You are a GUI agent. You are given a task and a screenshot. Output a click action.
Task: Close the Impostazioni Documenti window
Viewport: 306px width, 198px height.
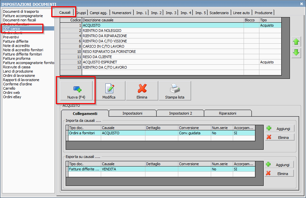coord(301,4)
